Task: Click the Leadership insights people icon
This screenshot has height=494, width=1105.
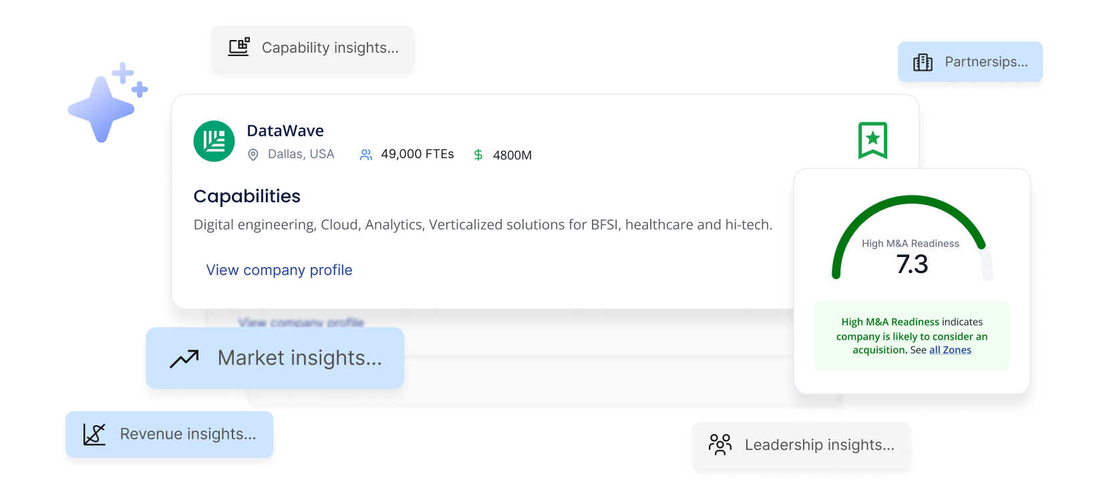Action: click(x=720, y=445)
